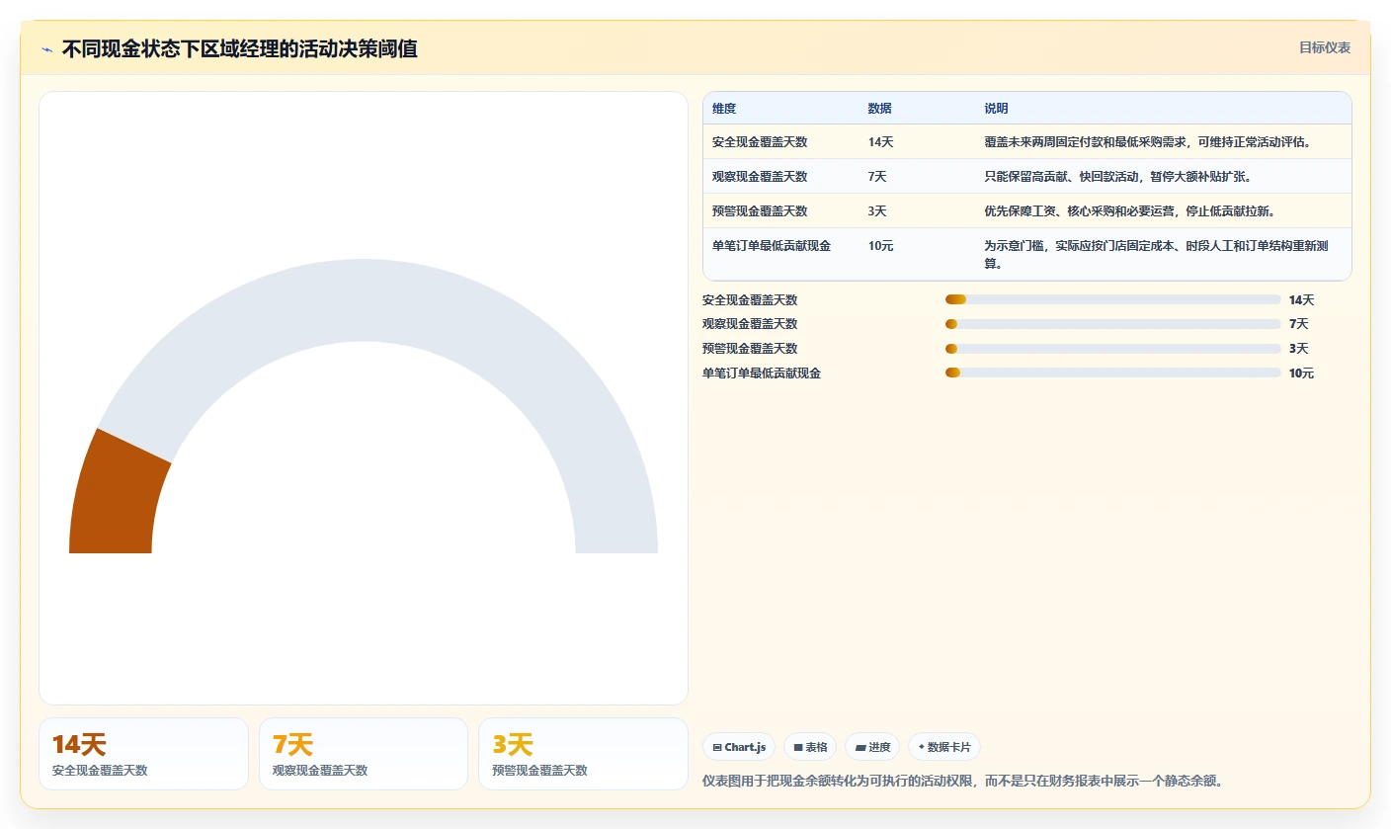Click the footer note starting 仪表图用于
The image size is (1391, 829).
(x=963, y=782)
